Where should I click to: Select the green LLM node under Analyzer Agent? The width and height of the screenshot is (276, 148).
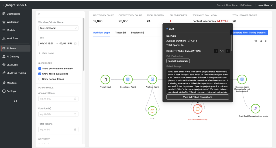tap(153, 111)
